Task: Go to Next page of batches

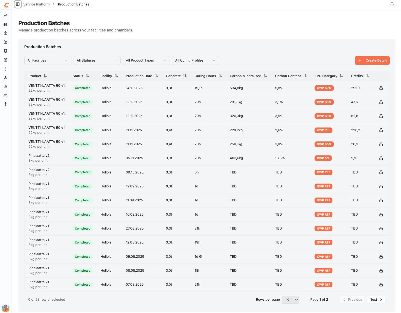Action: 376,300
